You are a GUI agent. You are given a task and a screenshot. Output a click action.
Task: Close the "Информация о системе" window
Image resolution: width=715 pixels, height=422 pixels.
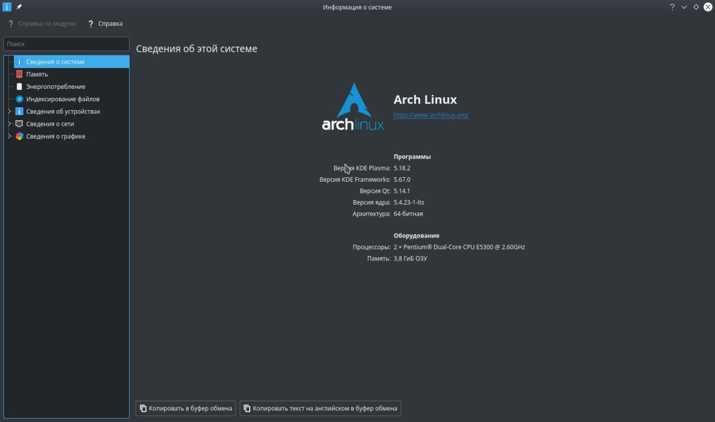coord(708,7)
